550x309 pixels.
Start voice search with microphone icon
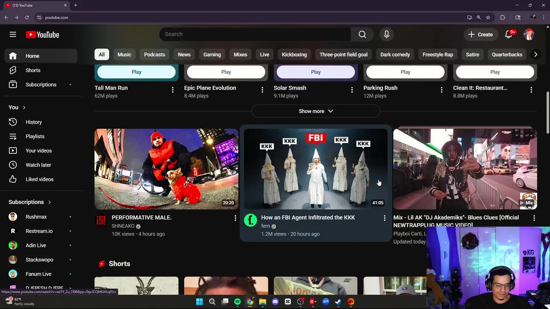click(387, 34)
